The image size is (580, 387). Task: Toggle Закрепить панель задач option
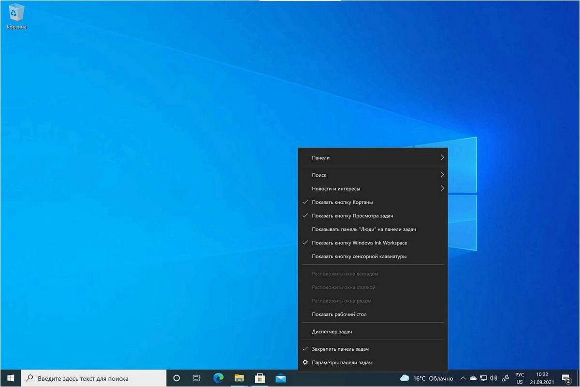pos(373,349)
